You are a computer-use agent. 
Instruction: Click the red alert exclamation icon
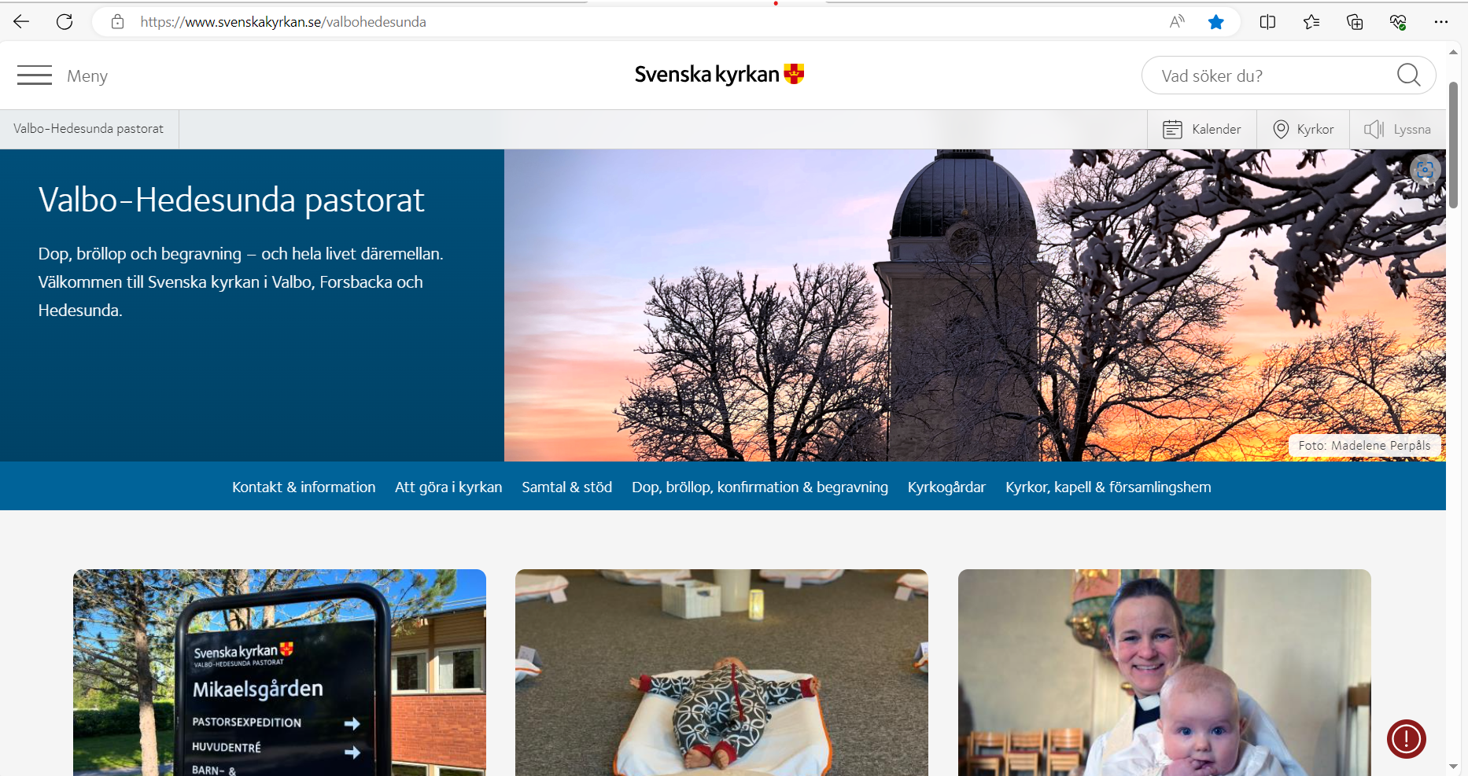coord(1406,739)
